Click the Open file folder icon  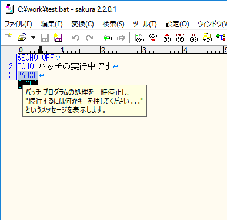click(22, 37)
